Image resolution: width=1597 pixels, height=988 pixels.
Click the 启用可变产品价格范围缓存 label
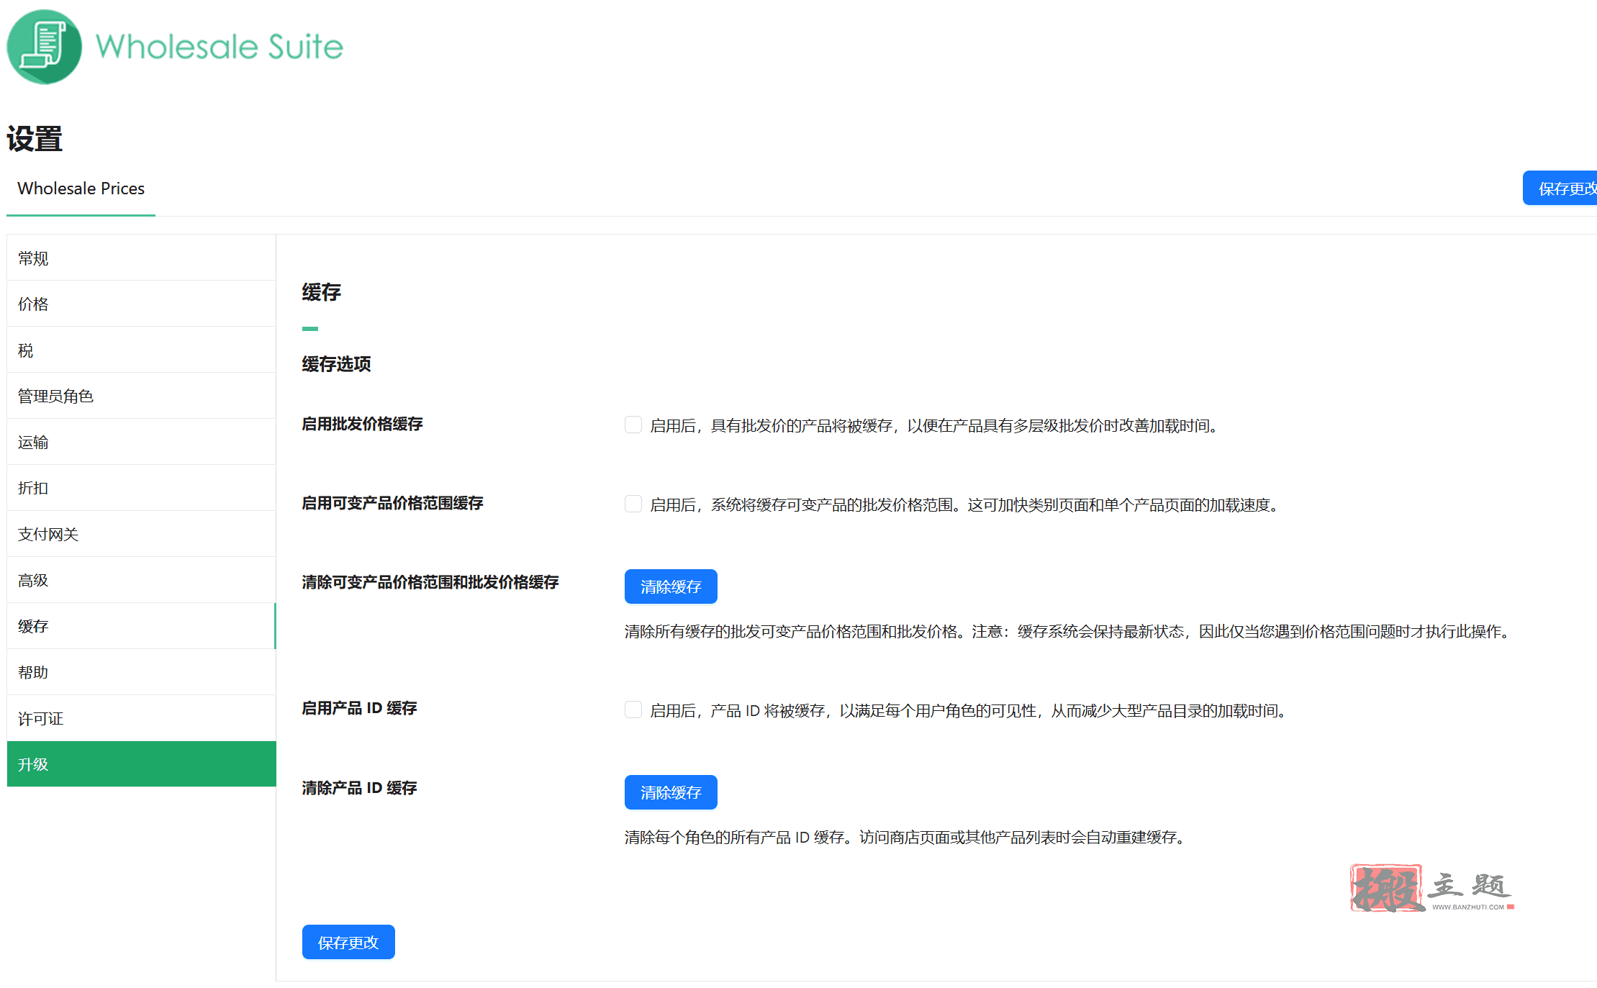(392, 503)
